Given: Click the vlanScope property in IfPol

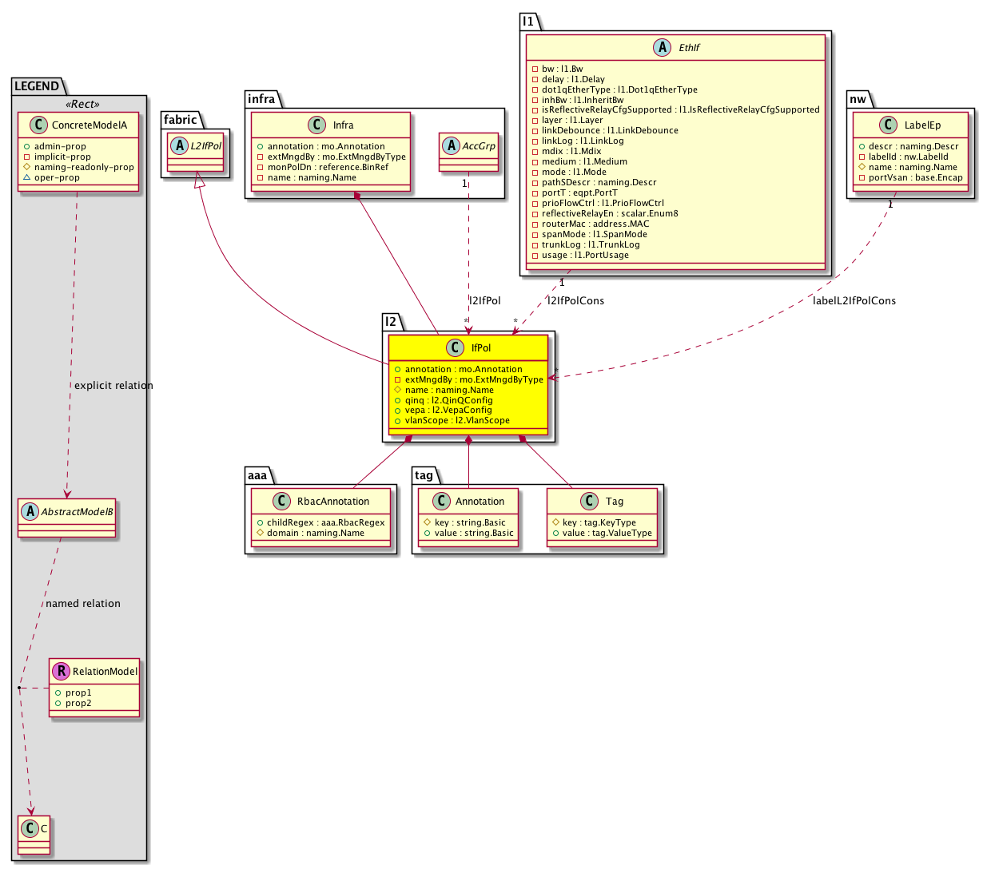Looking at the screenshot, I should [456, 420].
